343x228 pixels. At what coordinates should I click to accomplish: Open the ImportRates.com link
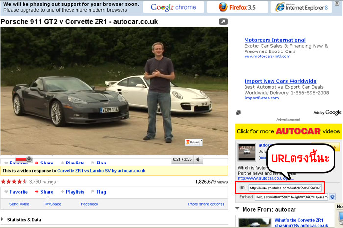click(262, 98)
